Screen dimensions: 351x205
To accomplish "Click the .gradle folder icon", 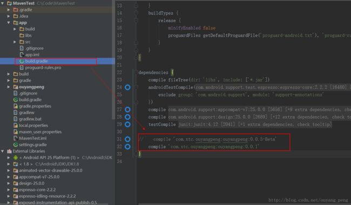I will click(16, 10).
